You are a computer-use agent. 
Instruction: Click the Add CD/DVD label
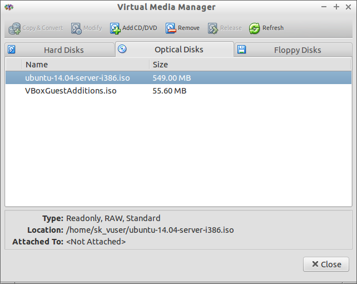(140, 28)
